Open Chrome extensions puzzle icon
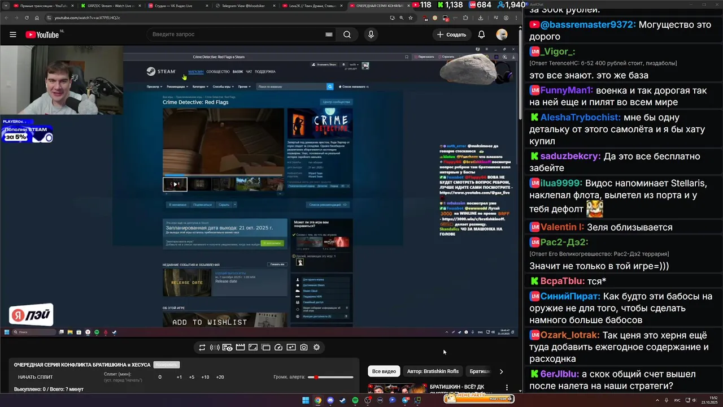Screen dimensions: 723x407 (465, 18)
